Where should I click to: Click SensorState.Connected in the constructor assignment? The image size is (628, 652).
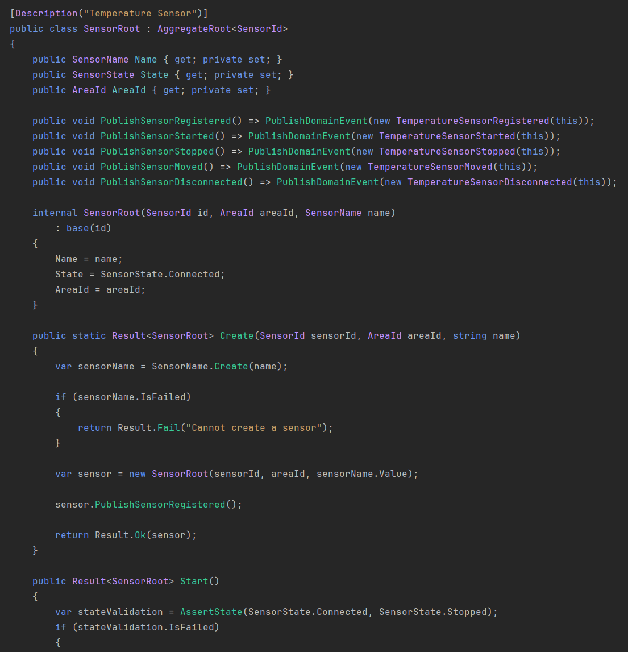[x=163, y=274]
